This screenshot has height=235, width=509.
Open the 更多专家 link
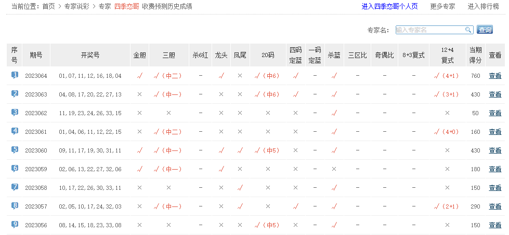[442, 7]
